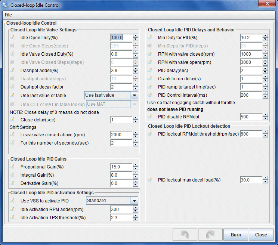Screen dimensions: 278x245
Task: Click the PID delay(sec) input field
Action: (x=251, y=70)
